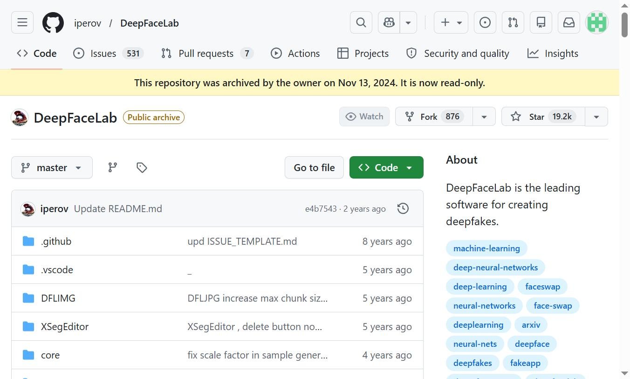Screen dimensions: 630x379
Task: Select the arxiv topic tag
Action: [x=531, y=325]
